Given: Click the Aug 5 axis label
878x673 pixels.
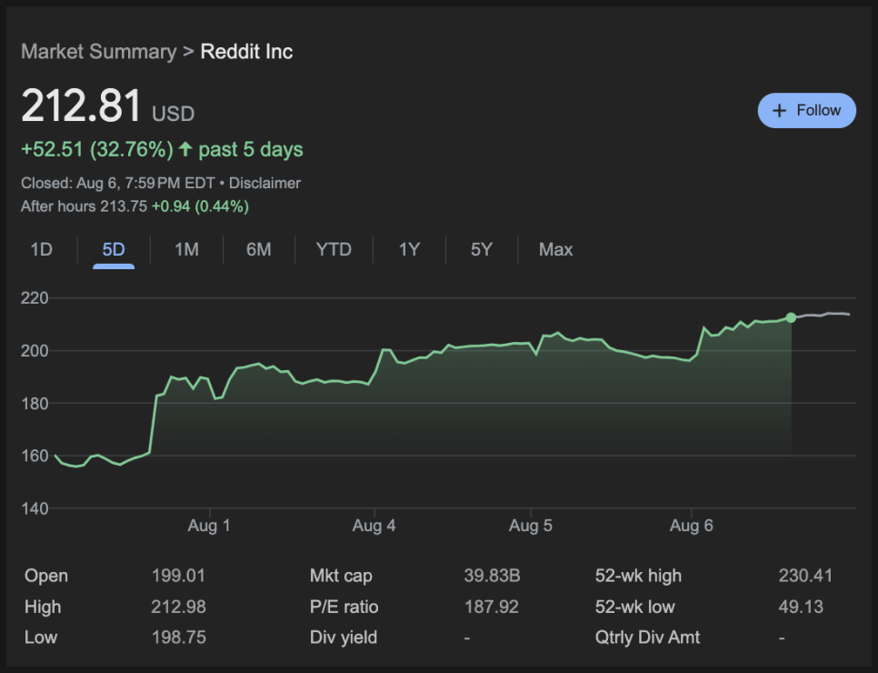Looking at the screenshot, I should (x=530, y=526).
